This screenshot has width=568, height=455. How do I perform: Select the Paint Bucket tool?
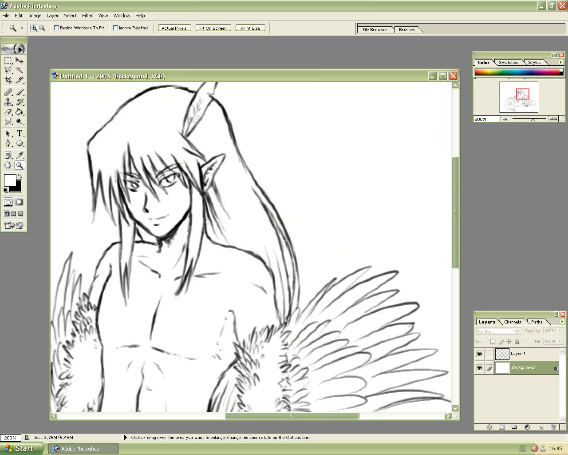(x=20, y=112)
